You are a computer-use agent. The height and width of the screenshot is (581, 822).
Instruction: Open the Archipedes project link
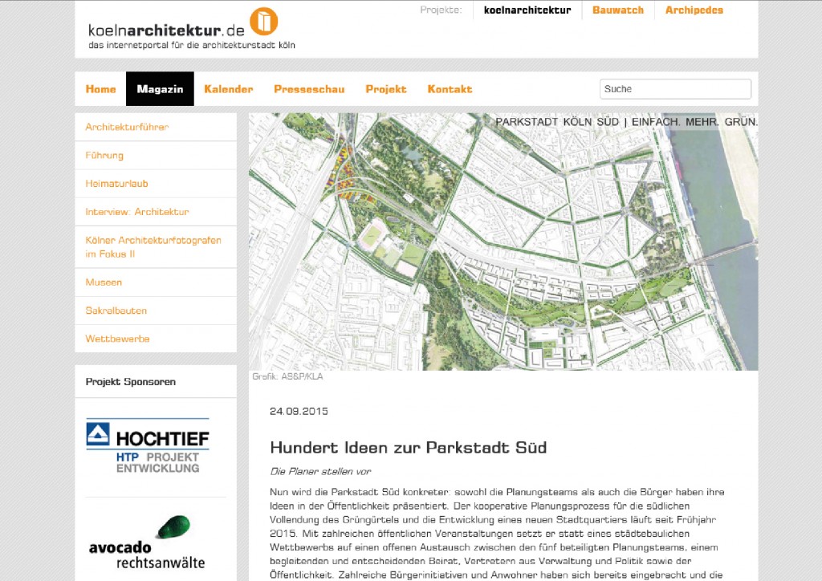pyautogui.click(x=694, y=10)
